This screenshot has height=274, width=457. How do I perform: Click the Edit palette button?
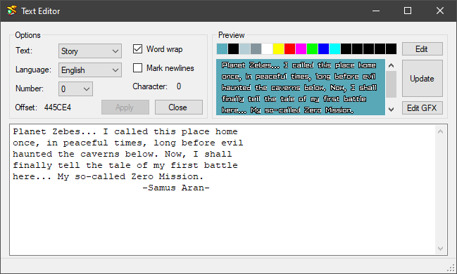pos(422,49)
